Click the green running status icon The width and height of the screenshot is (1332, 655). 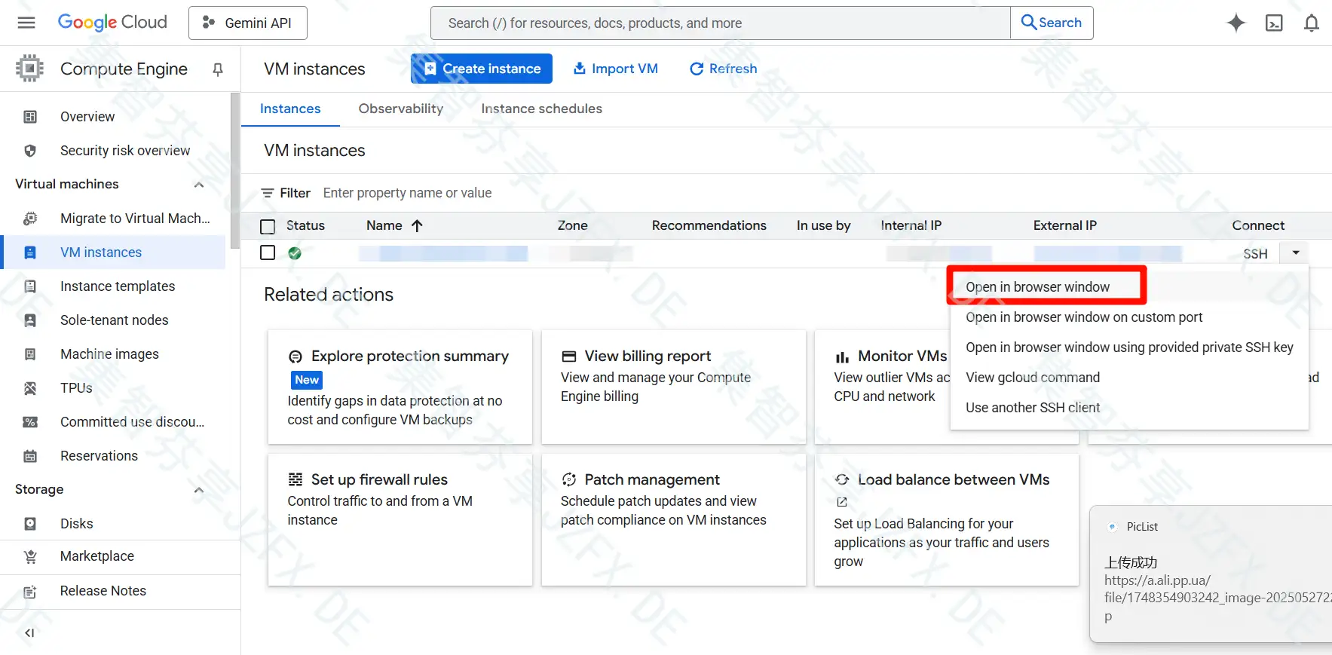point(295,253)
